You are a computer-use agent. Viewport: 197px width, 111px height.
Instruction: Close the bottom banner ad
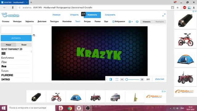[x=165, y=92]
